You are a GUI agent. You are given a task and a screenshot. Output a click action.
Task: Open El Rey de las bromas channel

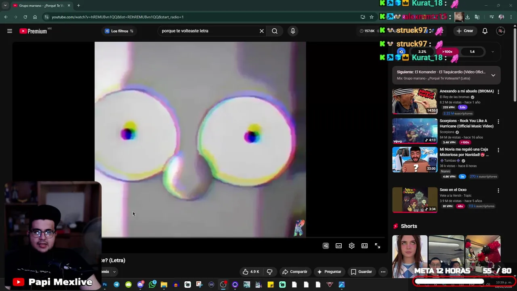point(454,97)
